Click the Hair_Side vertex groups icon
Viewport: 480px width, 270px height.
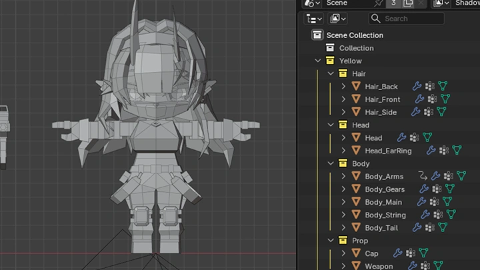tap(429, 112)
